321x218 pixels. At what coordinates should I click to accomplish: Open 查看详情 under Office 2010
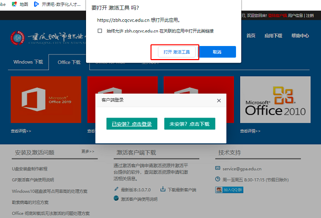tap(250, 131)
